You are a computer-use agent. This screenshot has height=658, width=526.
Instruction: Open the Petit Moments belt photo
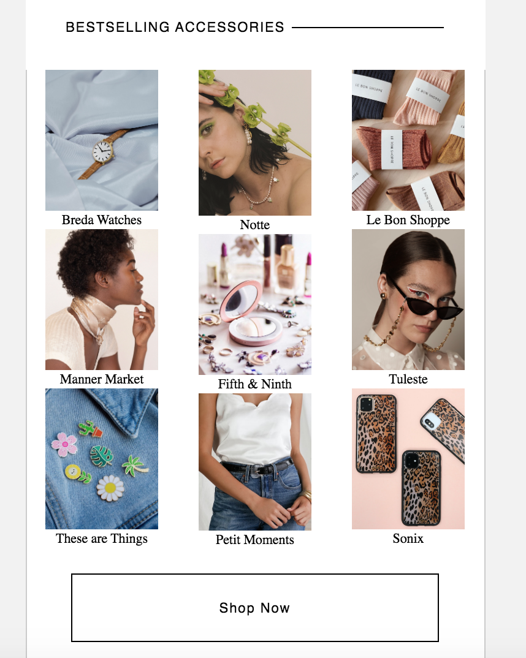click(x=255, y=462)
